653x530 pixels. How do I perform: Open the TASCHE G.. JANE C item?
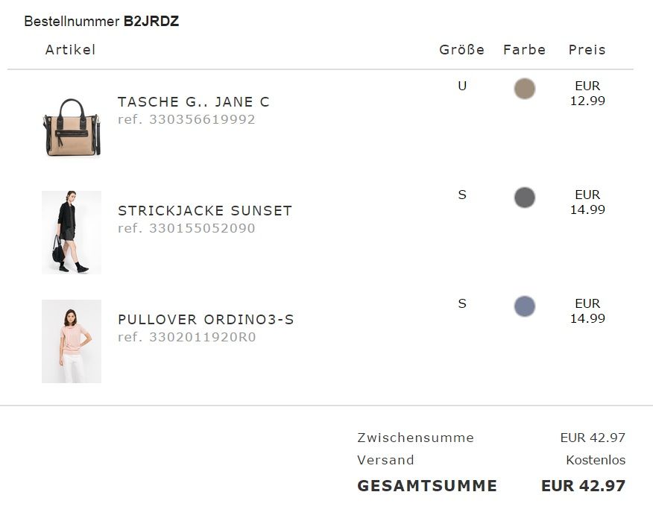point(193,102)
